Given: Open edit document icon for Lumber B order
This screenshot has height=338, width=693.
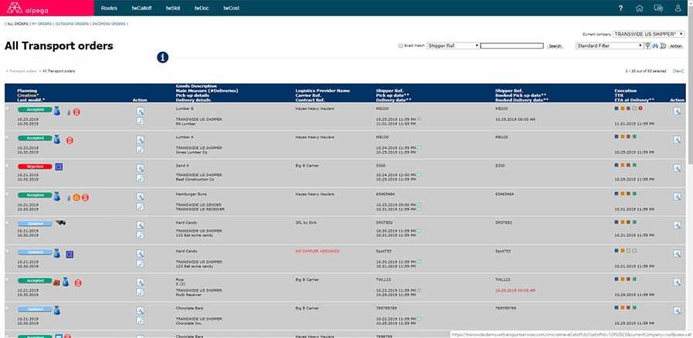Looking at the screenshot, I should [140, 121].
